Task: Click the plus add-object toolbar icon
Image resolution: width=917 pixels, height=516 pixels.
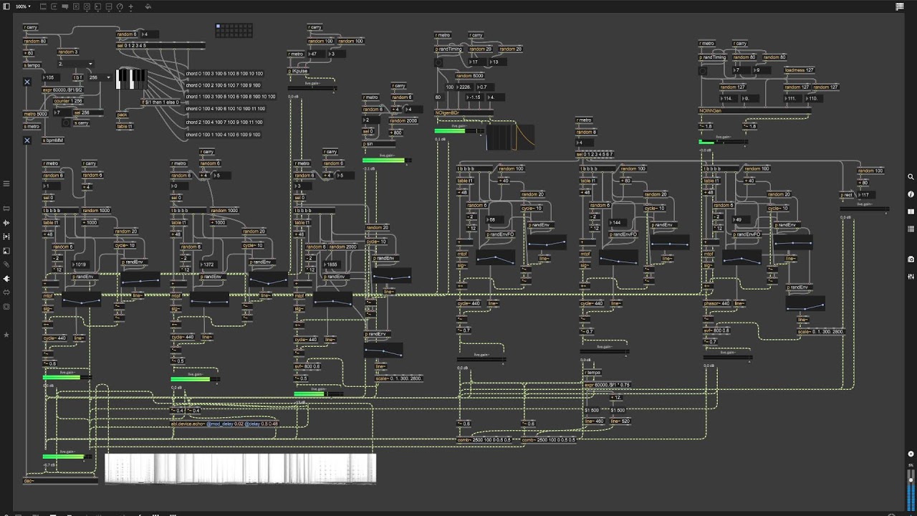Action: pos(131,6)
